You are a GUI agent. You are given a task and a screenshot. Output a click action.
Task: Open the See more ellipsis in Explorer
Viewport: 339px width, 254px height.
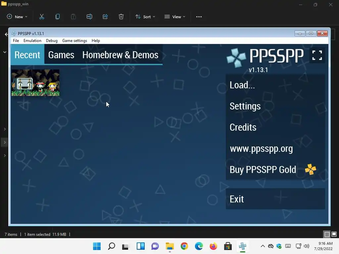click(x=199, y=17)
